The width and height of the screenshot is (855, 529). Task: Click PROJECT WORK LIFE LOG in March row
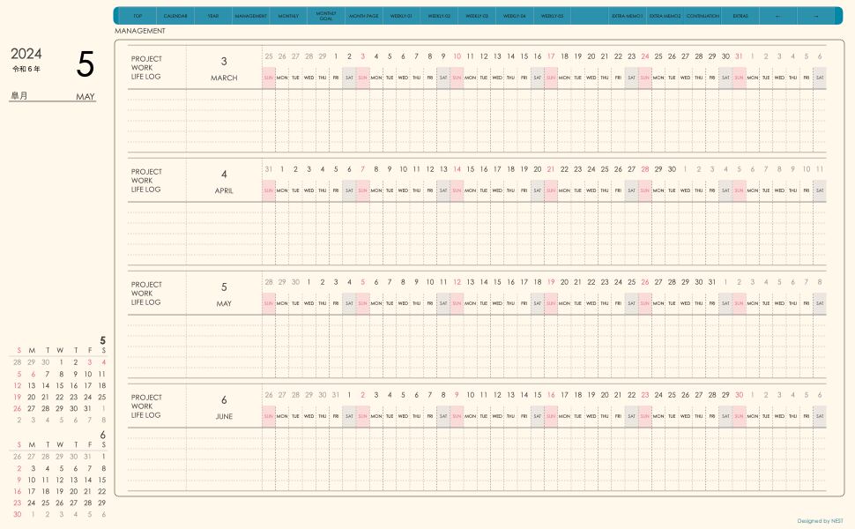pos(146,68)
